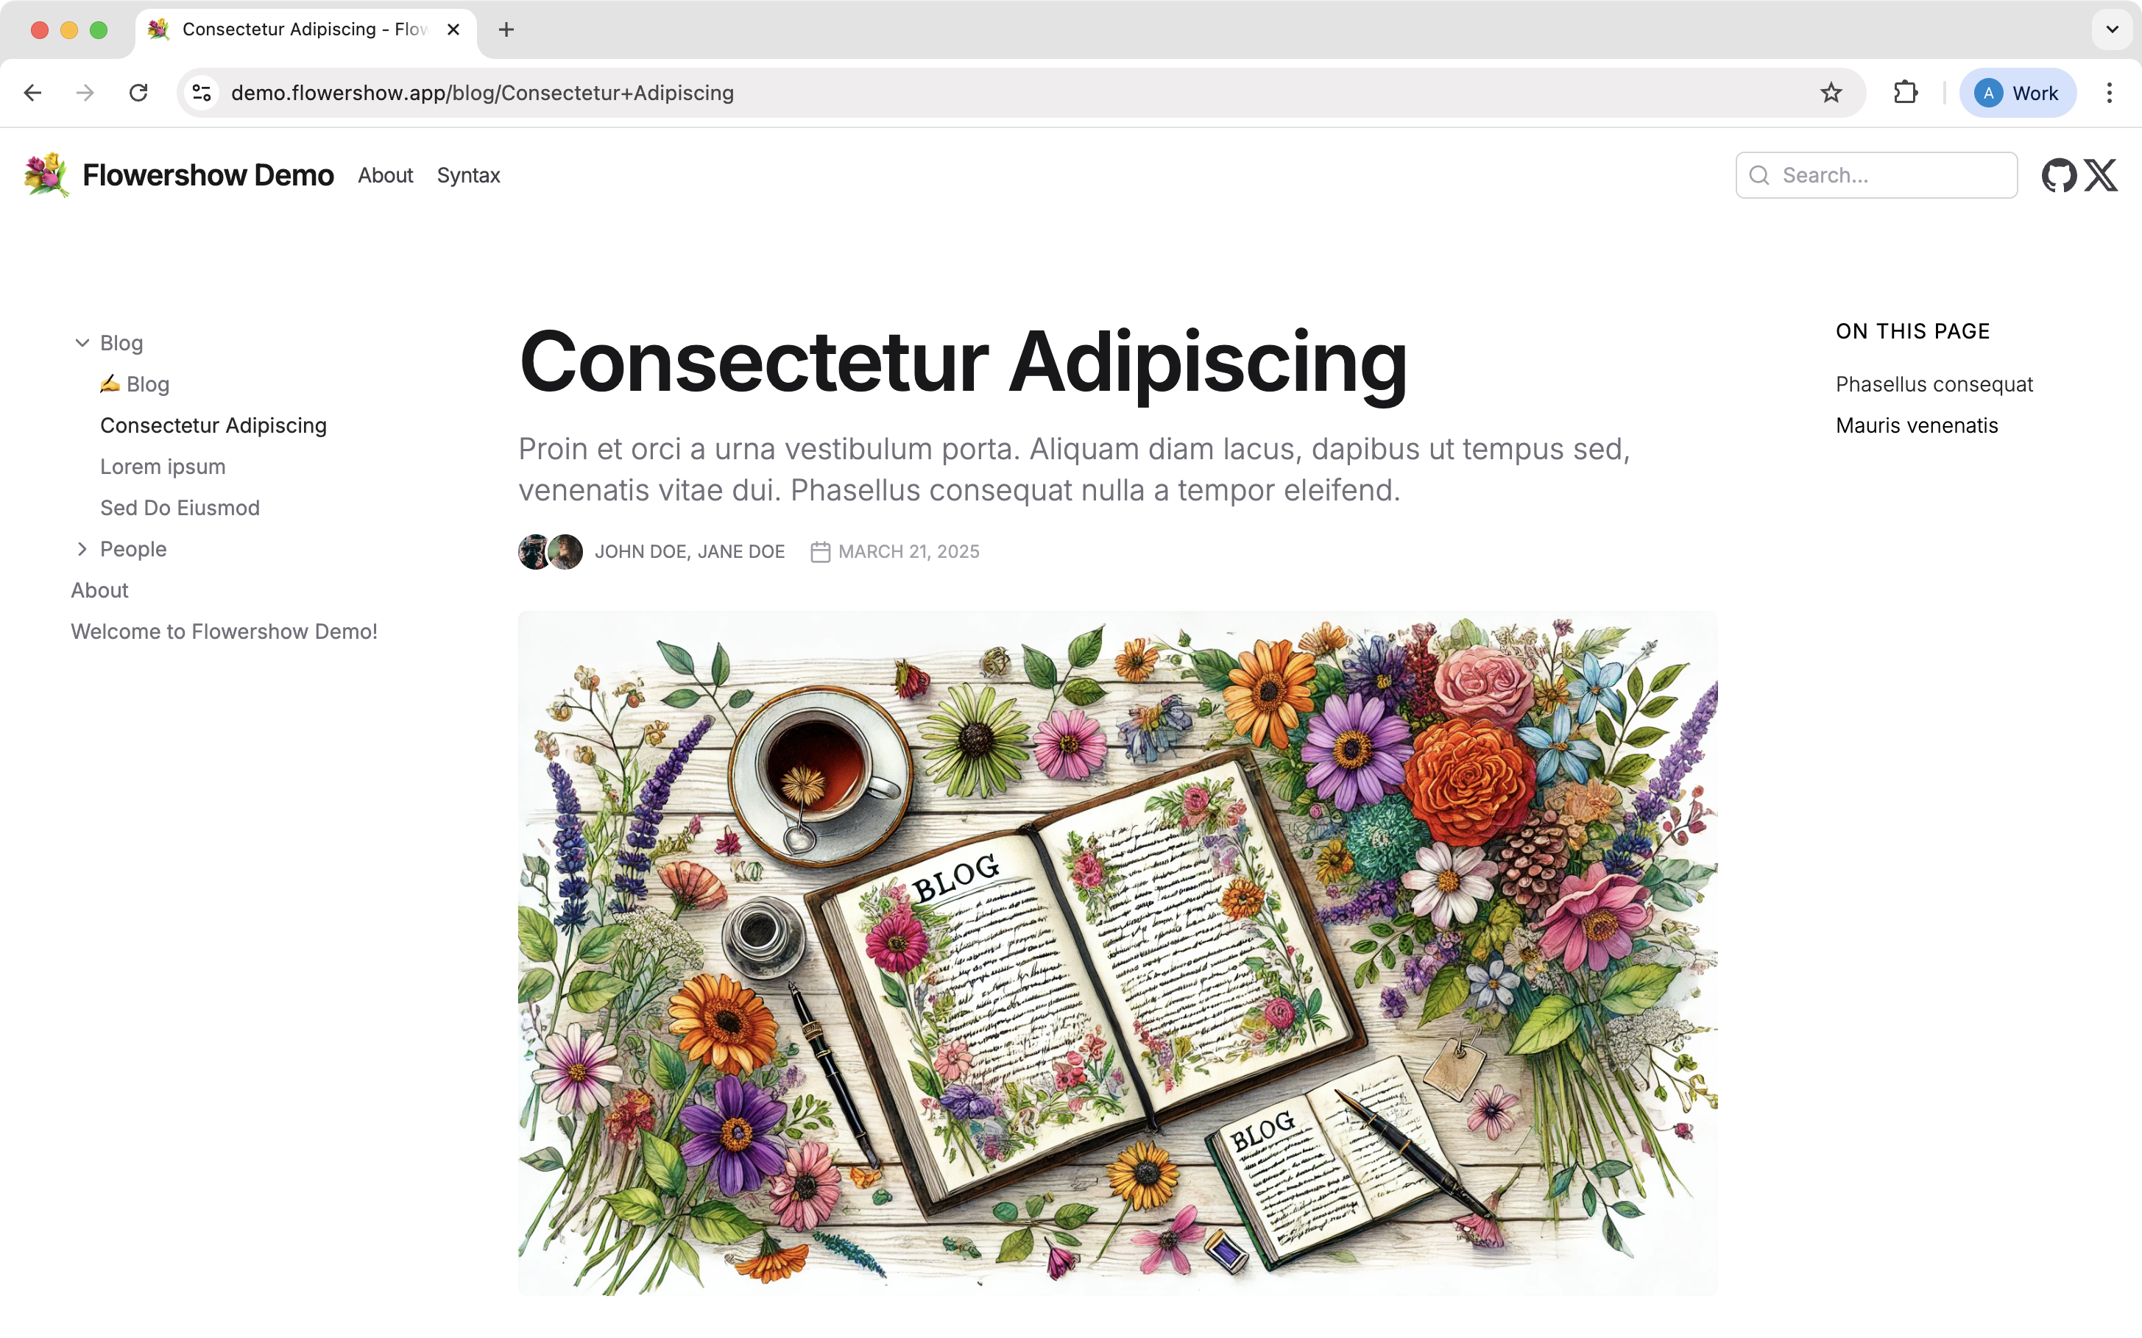Reload the page
The image size is (2142, 1338).
(x=138, y=93)
